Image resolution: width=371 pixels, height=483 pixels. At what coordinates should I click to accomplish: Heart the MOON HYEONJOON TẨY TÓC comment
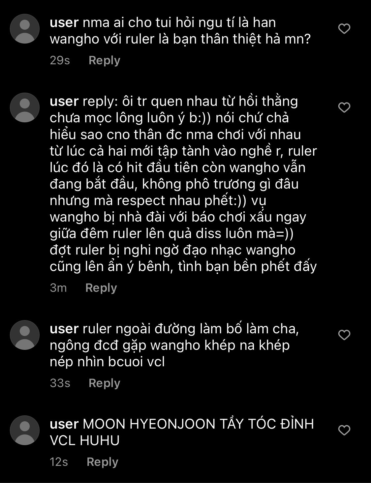344,430
